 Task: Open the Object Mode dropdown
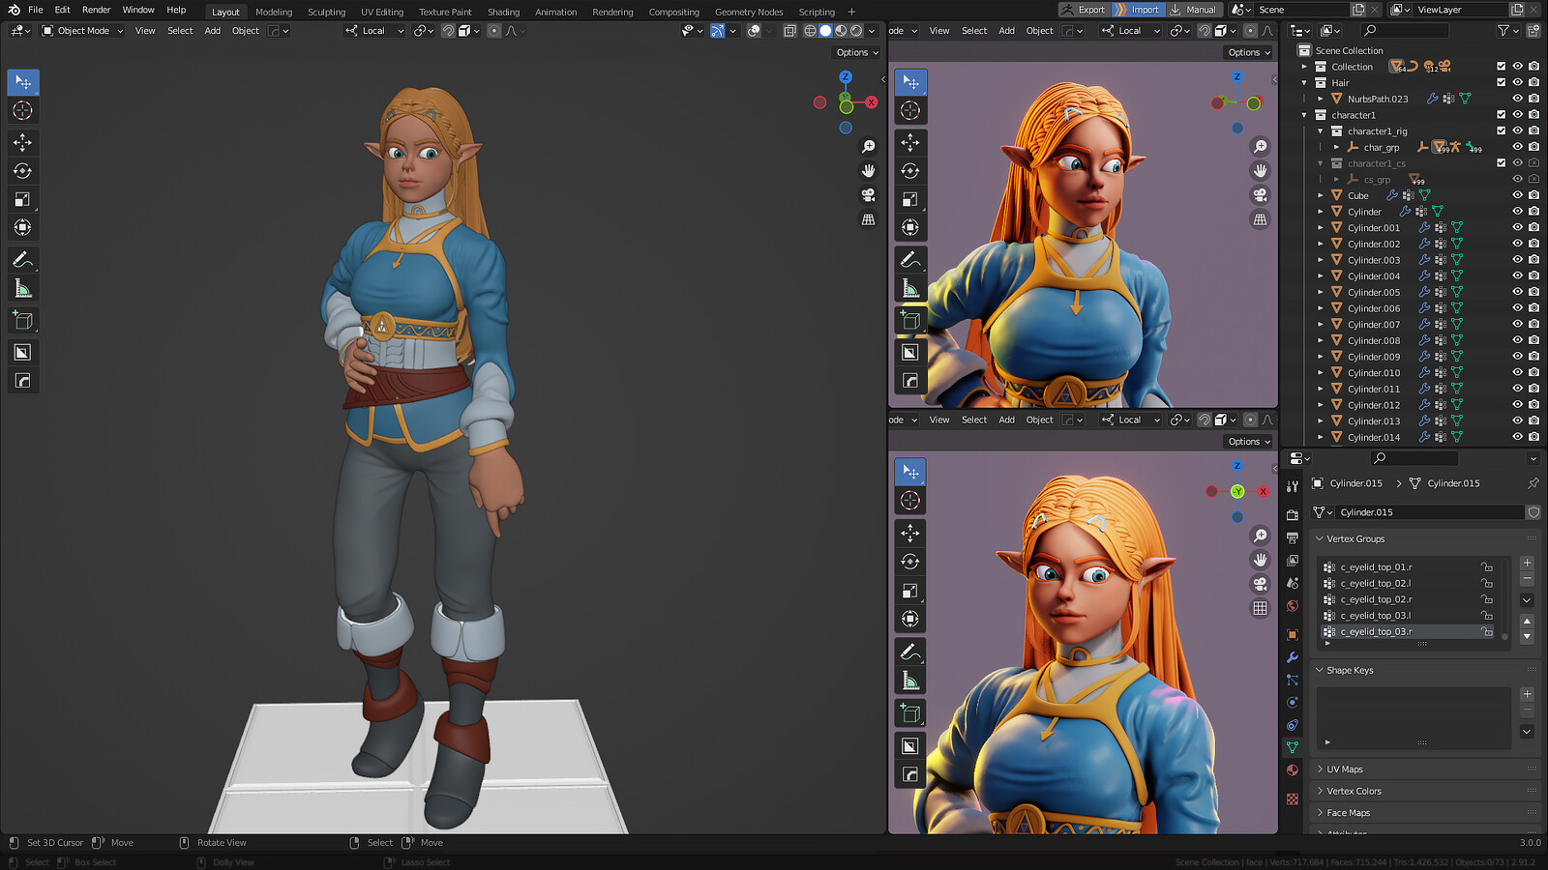(x=83, y=31)
